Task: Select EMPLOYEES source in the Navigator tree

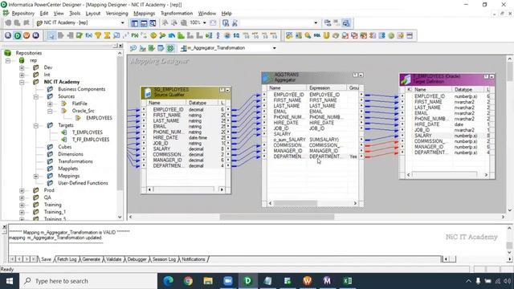Action: tap(99, 118)
